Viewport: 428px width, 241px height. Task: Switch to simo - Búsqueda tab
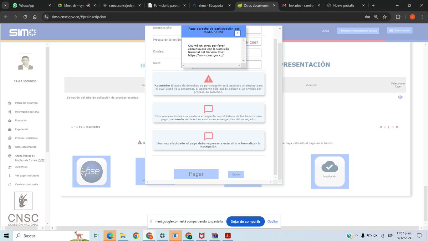pos(211,6)
